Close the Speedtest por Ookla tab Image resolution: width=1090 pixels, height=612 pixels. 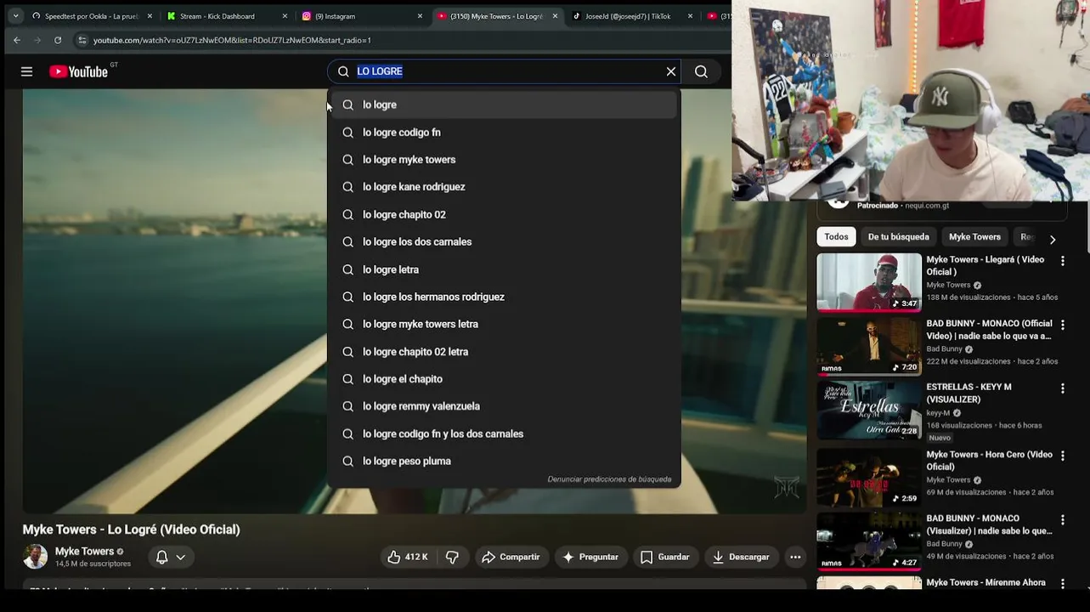[x=150, y=16]
